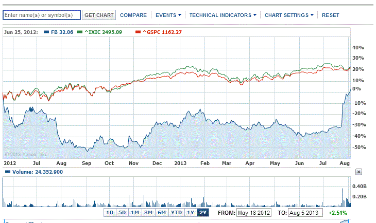Select the 2Y time range

(203, 213)
